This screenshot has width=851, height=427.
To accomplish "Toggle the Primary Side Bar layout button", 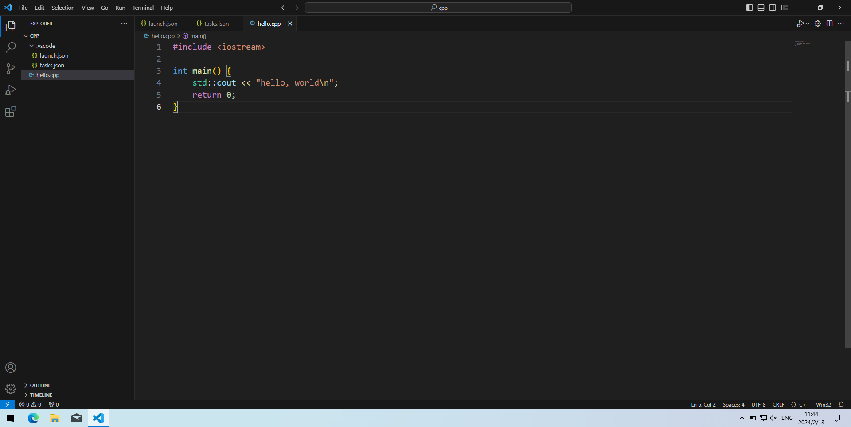I will [x=750, y=8].
